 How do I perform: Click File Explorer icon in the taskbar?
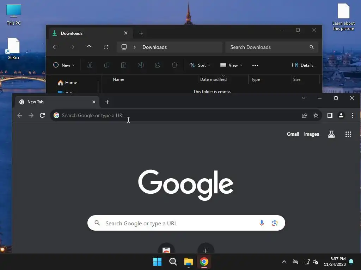click(188, 262)
